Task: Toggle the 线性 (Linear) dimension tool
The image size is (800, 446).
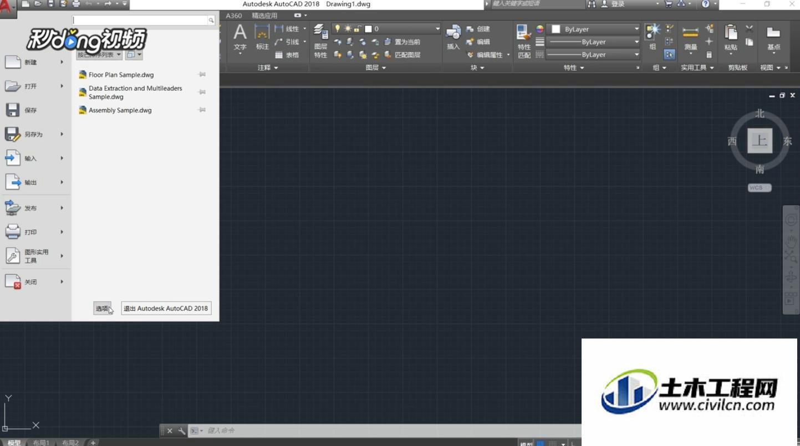Action: tap(288, 29)
